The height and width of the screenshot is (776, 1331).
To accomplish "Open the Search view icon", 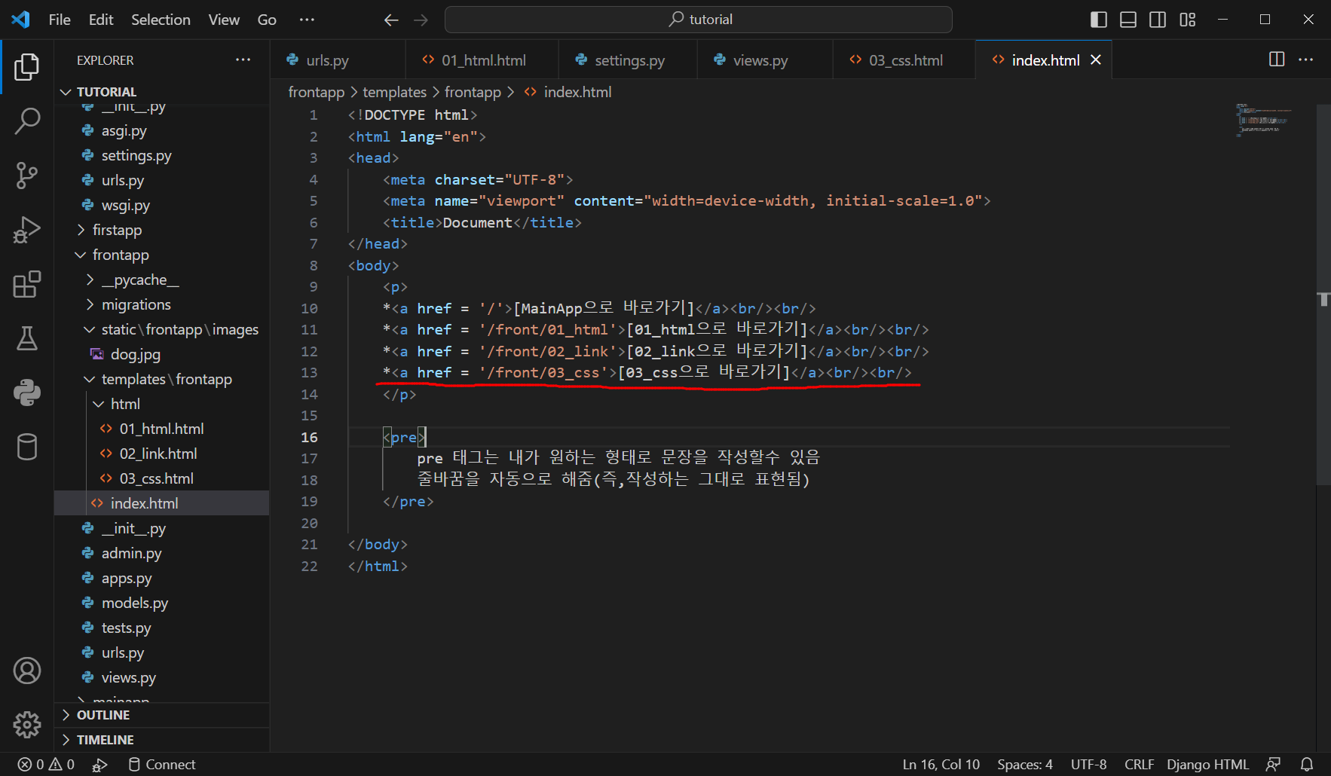I will click(27, 121).
